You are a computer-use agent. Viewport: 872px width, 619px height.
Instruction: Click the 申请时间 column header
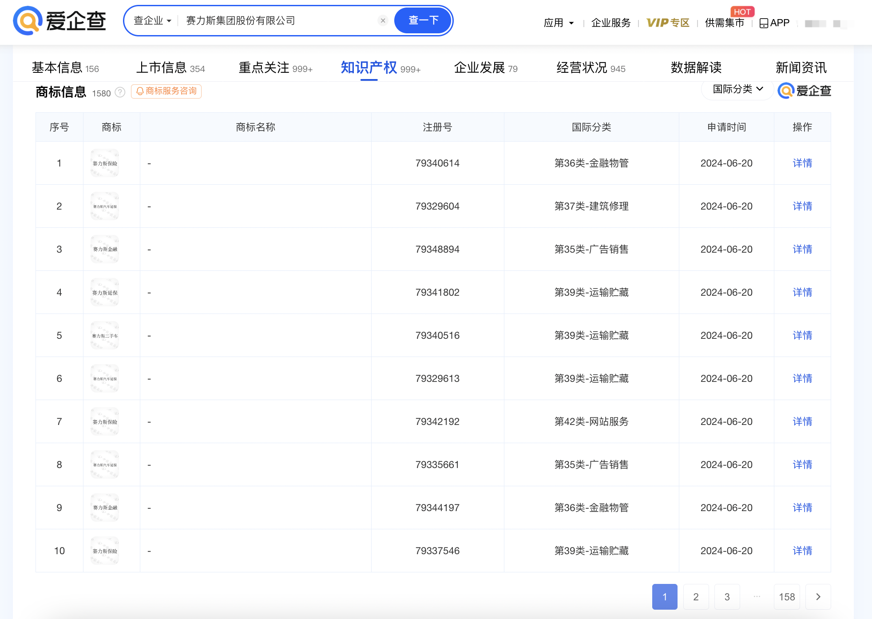726,127
